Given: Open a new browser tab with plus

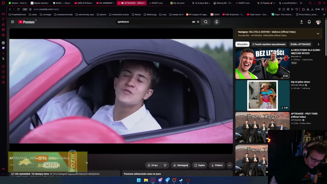Looking at the screenshot, I should [x=301, y=3].
